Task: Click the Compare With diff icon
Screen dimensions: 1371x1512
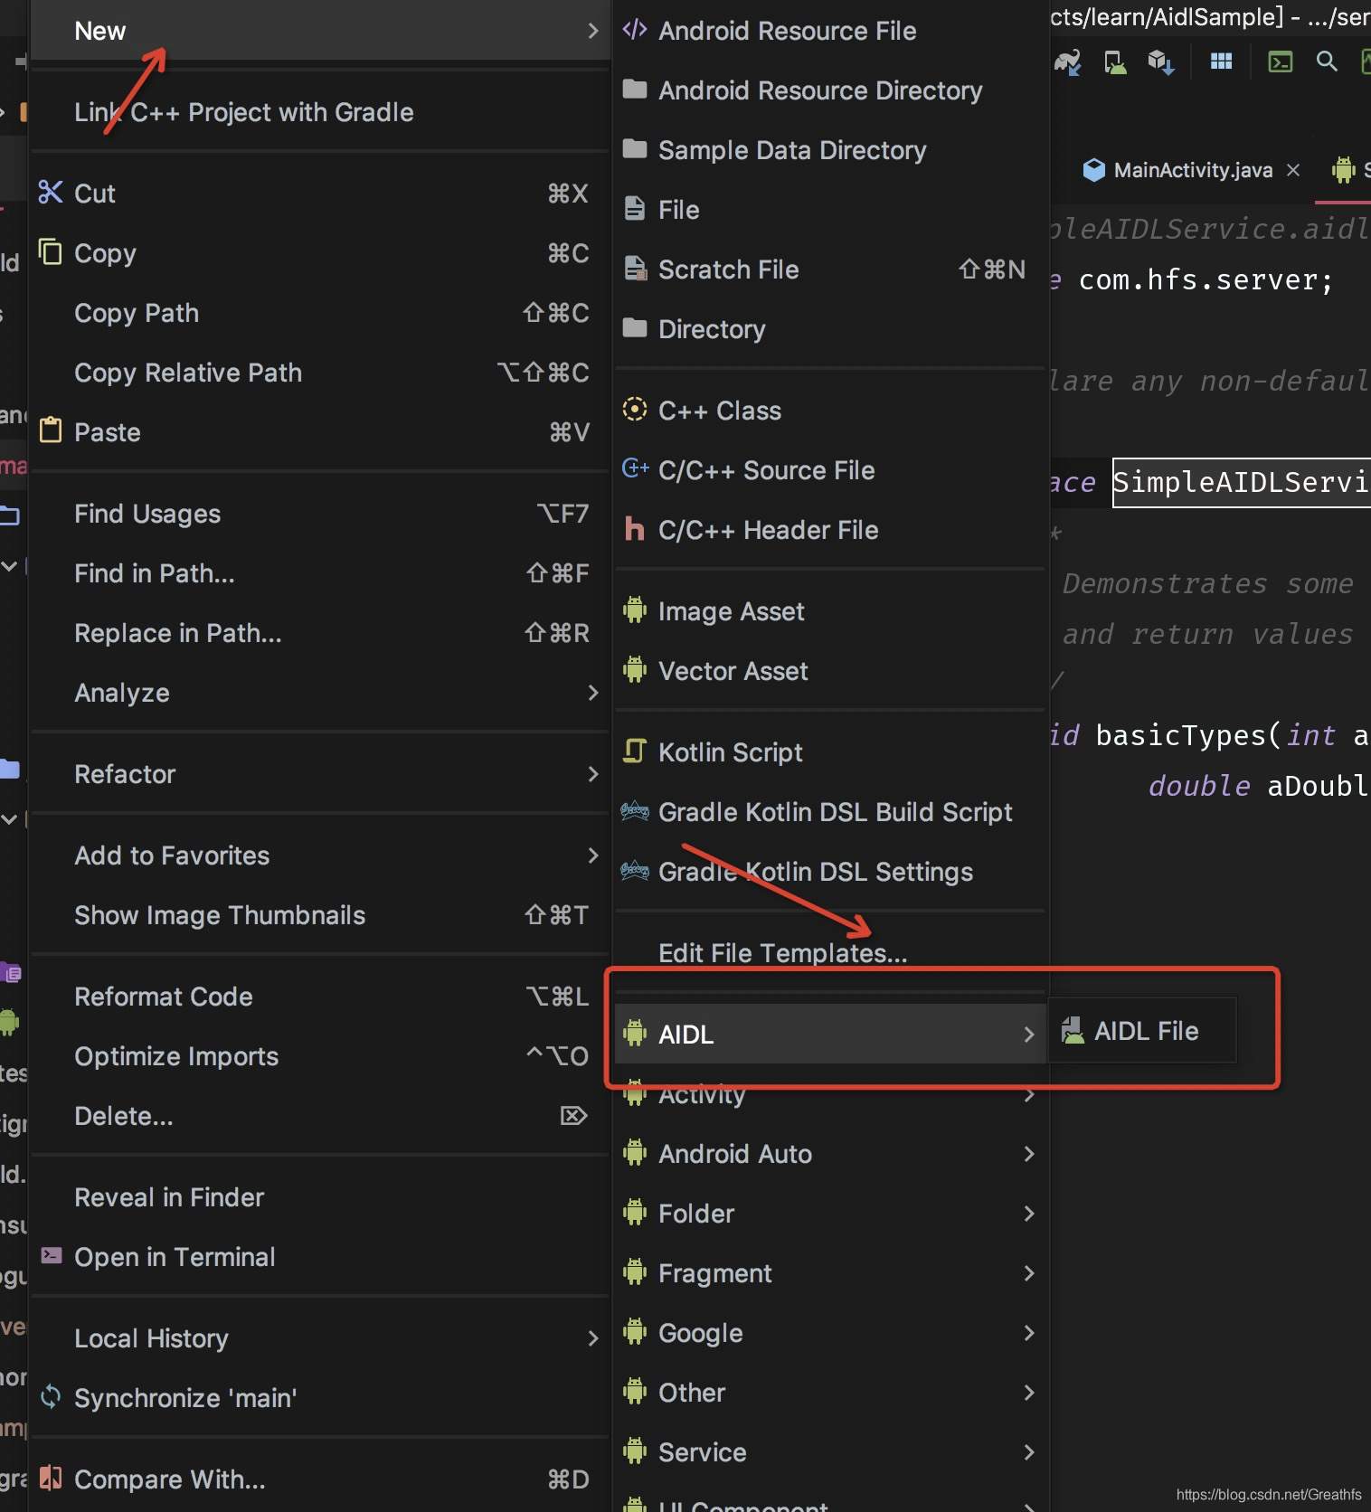Action: pos(52,1479)
